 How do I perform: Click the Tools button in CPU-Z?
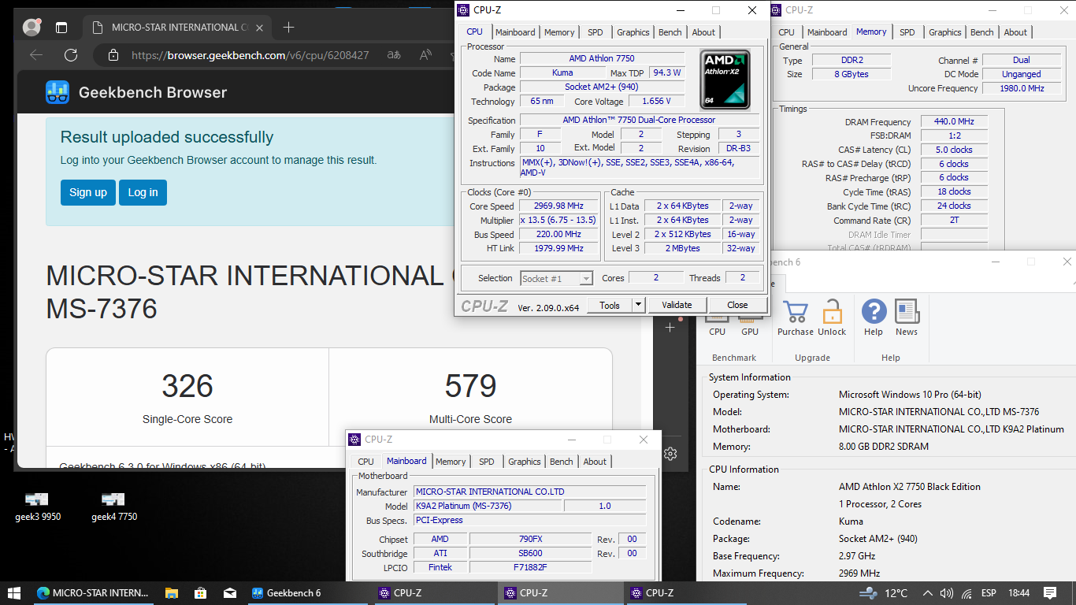tap(610, 305)
